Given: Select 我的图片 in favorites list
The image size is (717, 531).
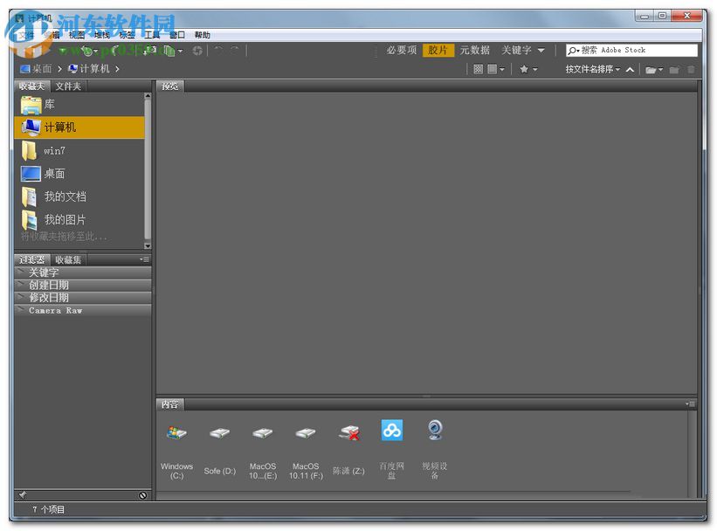Looking at the screenshot, I should [65, 220].
